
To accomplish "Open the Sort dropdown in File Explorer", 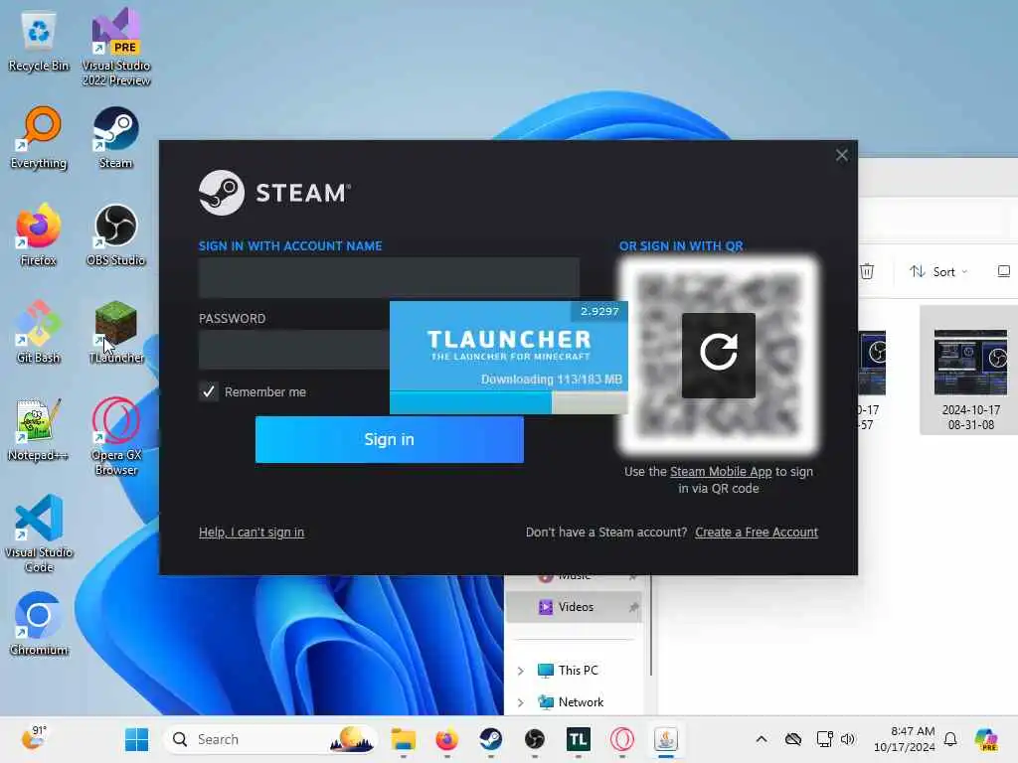I will [938, 271].
